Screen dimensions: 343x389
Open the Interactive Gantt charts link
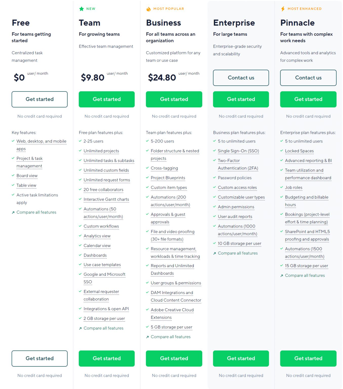pyautogui.click(x=106, y=199)
